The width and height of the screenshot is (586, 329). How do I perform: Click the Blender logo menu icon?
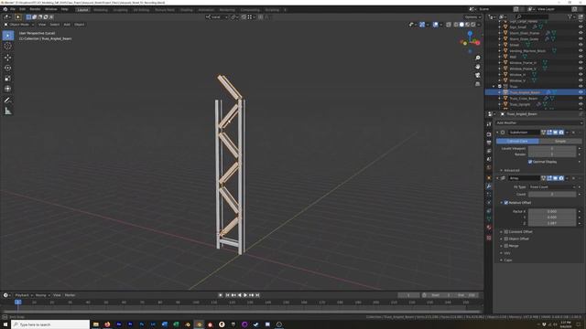[5, 9]
